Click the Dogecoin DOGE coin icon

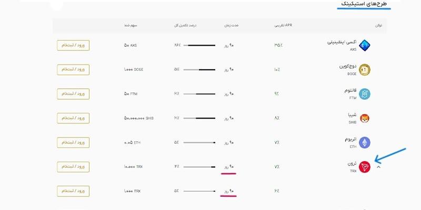(x=365, y=70)
